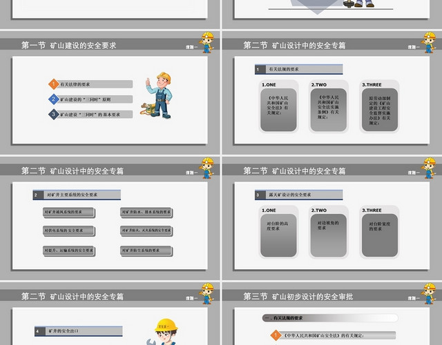The height and width of the screenshot is (345, 442).
Task: Click the mascot icon in the 第一节 矿山建设的安全要求 header
Action: pos(207,42)
